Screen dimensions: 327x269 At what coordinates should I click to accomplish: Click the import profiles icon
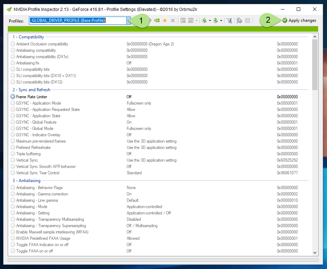215,20
